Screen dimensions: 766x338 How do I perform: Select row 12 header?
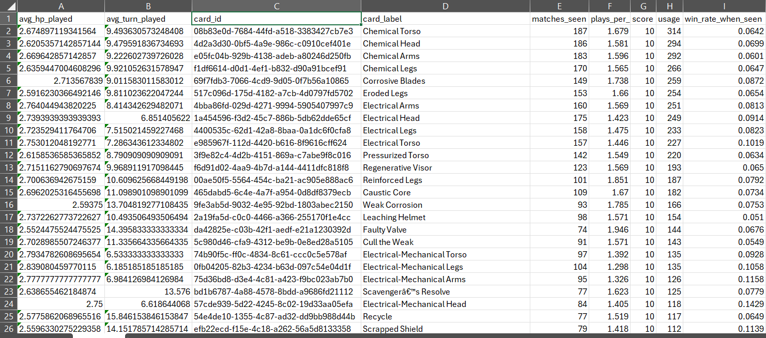click(x=9, y=155)
